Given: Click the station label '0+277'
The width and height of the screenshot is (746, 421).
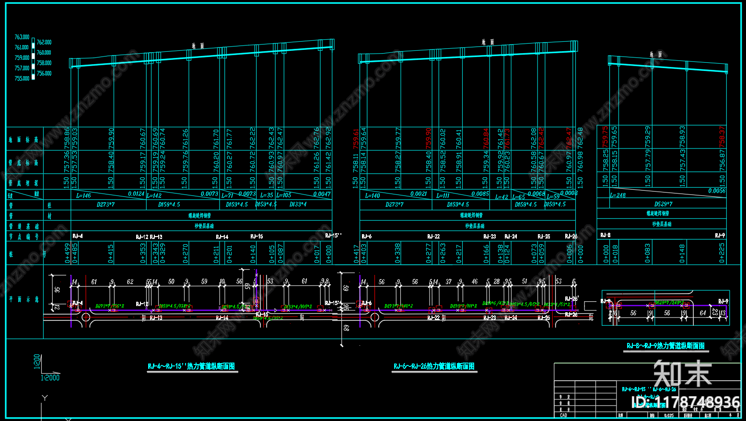Looking at the screenshot, I should click(x=429, y=253).
